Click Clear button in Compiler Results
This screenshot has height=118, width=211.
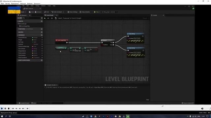coord(147,100)
